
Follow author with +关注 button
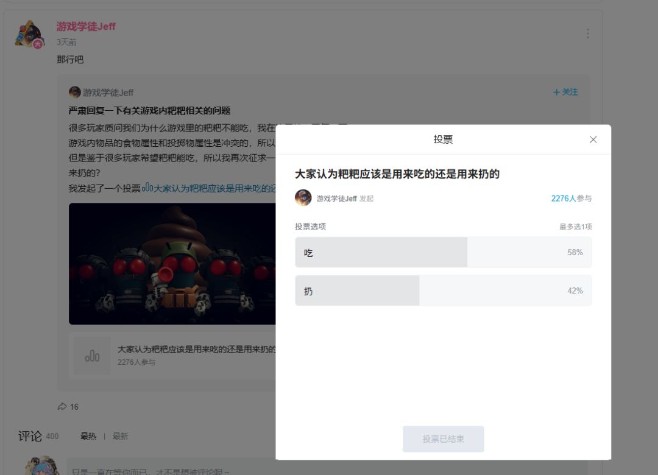[x=565, y=92]
